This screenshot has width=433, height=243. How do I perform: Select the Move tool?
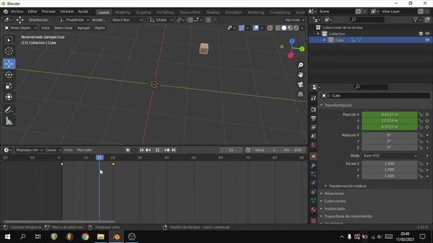(x=9, y=63)
